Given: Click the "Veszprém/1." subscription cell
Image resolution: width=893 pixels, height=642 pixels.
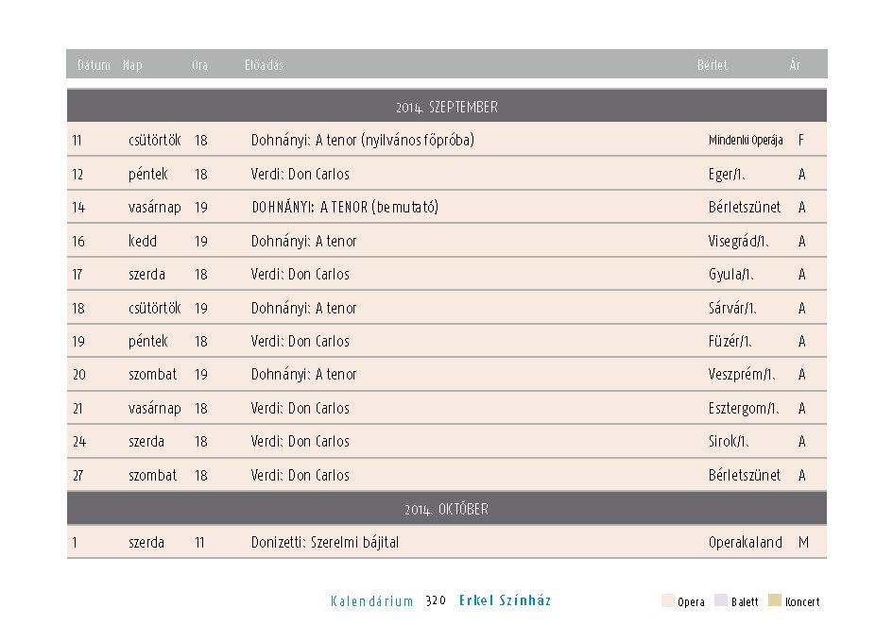Looking at the screenshot, I should [x=742, y=375].
